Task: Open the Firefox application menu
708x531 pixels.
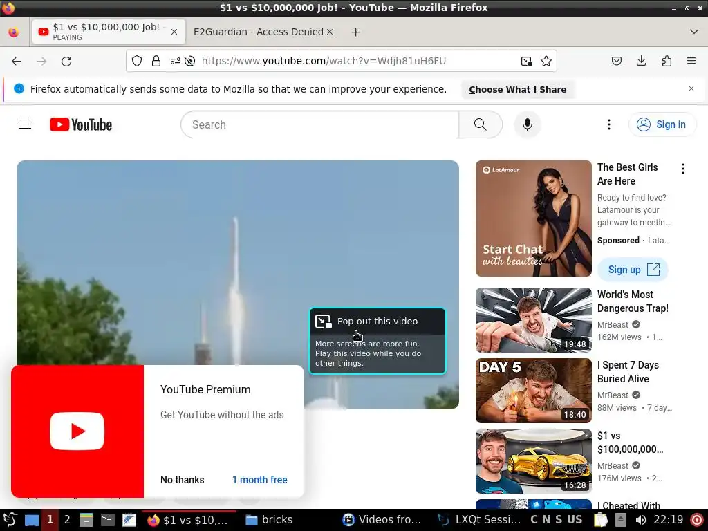Action: (x=691, y=61)
